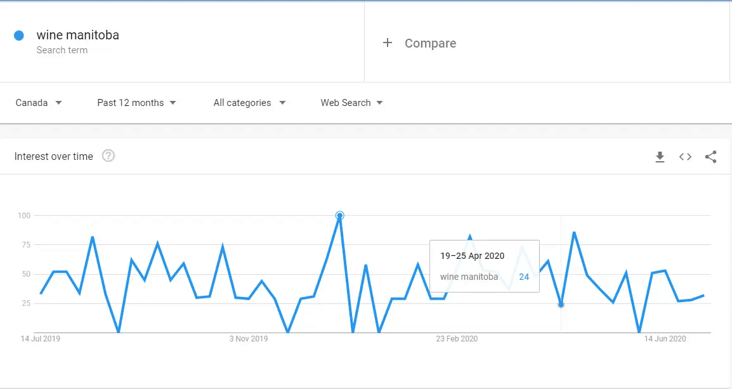Select the peak data point at 100
Screen dimensions: 732x389
click(x=339, y=216)
